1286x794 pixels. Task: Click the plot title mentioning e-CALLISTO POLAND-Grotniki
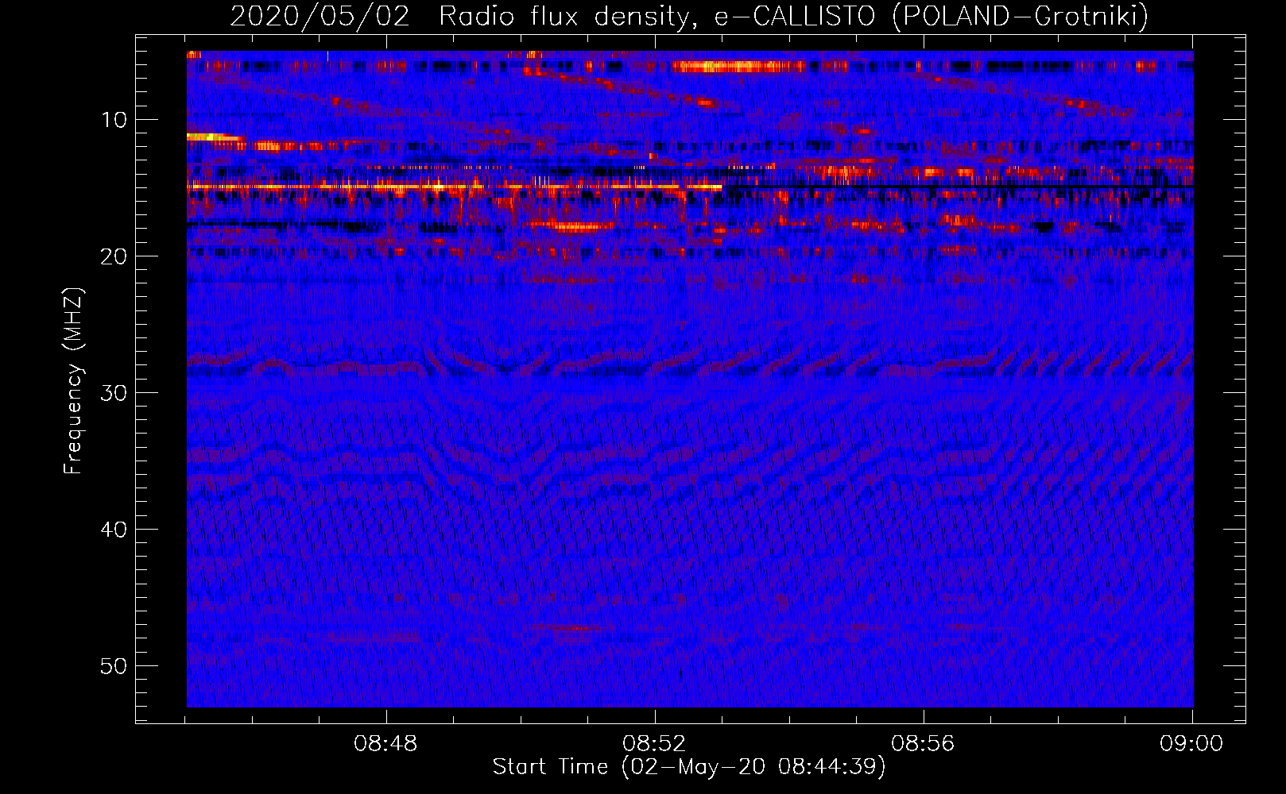point(689,16)
